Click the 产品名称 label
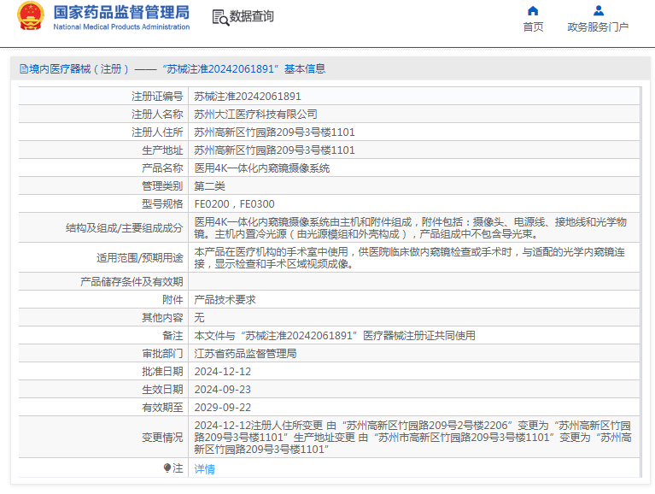The height and width of the screenshot is (494, 655). (x=162, y=168)
